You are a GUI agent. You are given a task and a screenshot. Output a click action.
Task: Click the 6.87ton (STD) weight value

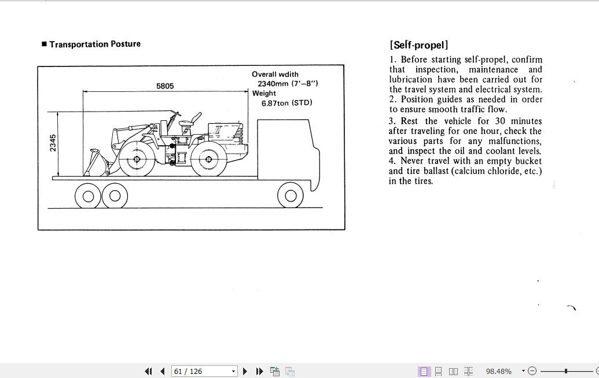pos(286,103)
